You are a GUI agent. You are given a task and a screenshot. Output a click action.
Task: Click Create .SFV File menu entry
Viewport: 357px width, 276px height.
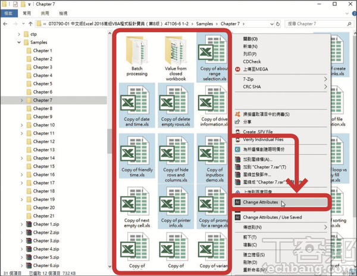click(x=258, y=132)
